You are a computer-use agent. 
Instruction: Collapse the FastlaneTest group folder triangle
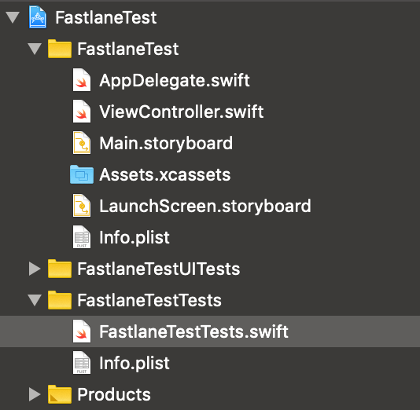pos(35,49)
